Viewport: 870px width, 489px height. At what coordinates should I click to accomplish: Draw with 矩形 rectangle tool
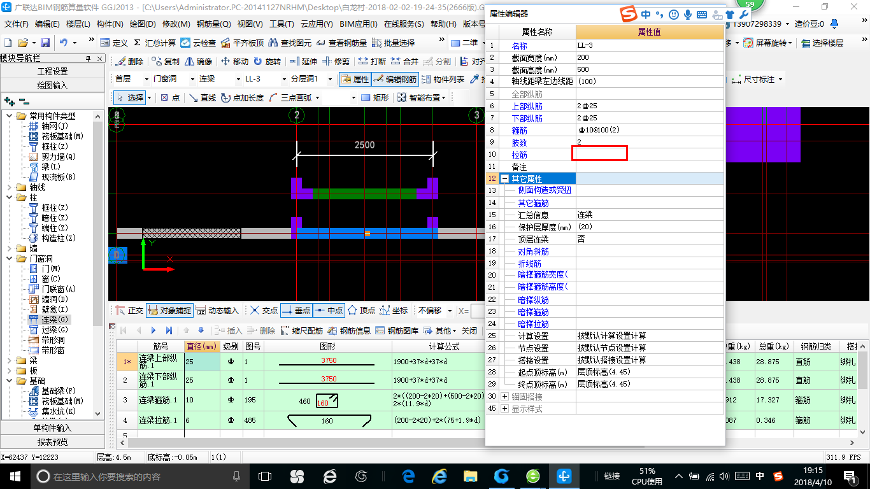point(375,97)
